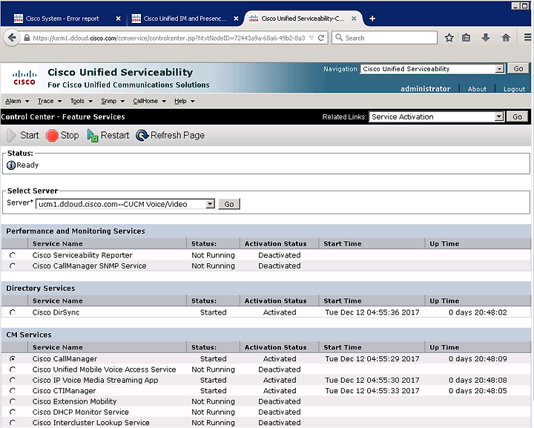This screenshot has height=428, width=534.
Task: Open the Server selection dropdown
Action: pyautogui.click(x=125, y=204)
